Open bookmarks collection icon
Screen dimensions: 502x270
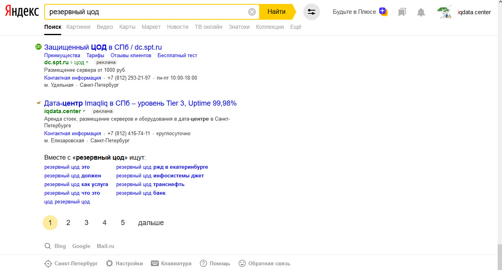(402, 12)
